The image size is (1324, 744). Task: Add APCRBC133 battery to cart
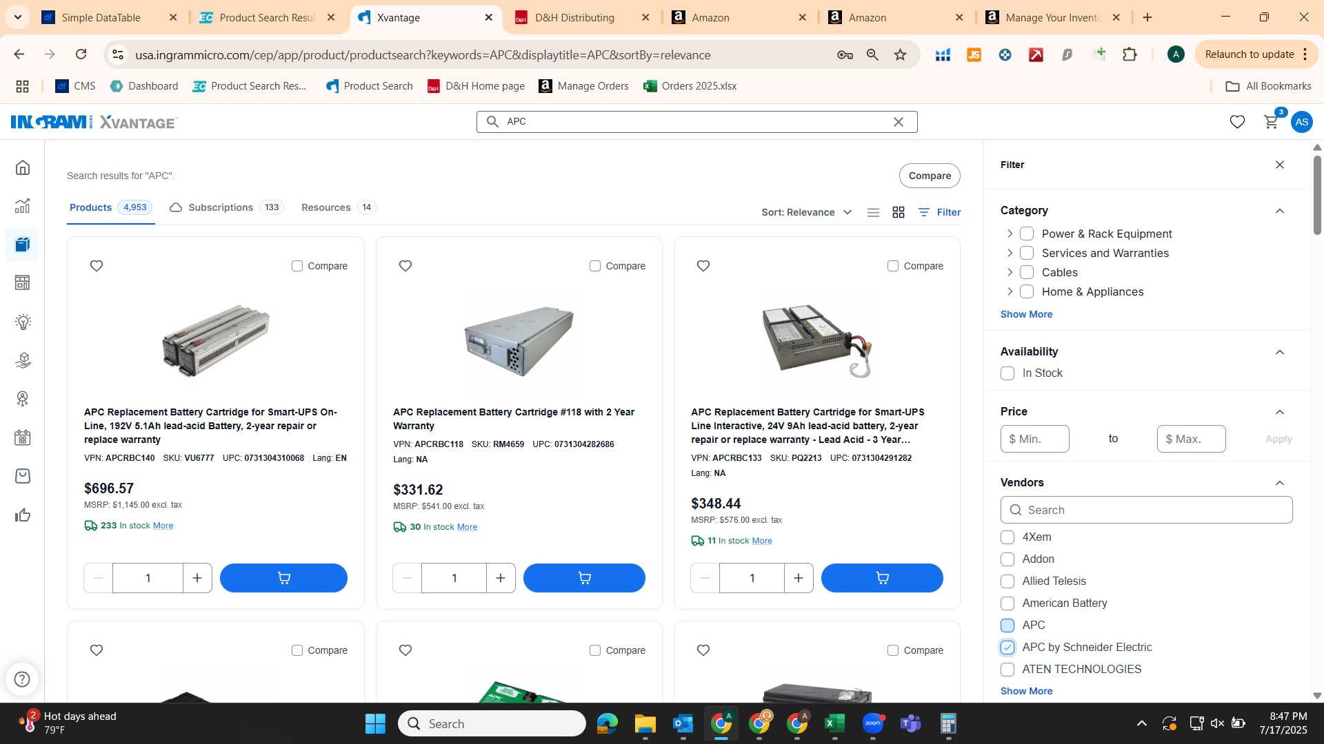882,578
